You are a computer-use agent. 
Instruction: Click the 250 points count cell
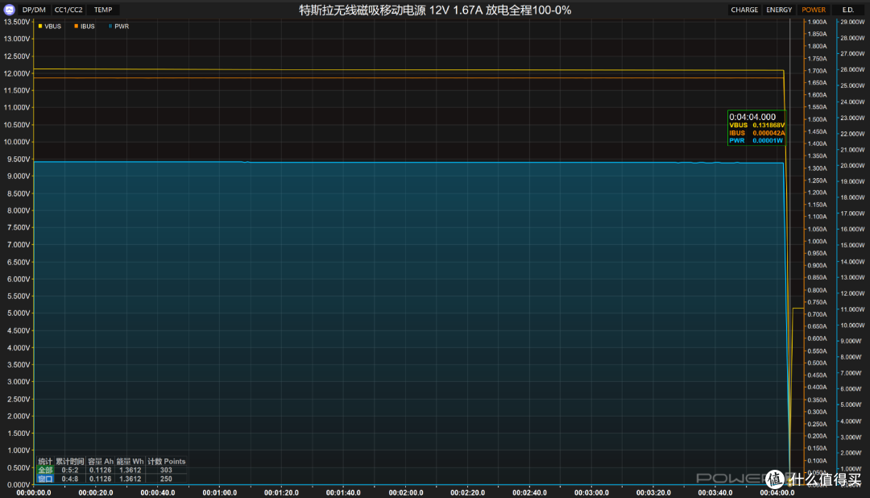click(166, 479)
